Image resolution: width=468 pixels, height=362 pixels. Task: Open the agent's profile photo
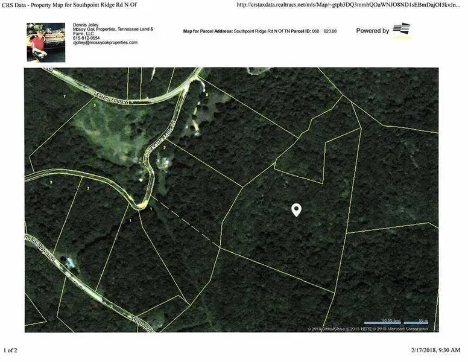click(x=44, y=42)
